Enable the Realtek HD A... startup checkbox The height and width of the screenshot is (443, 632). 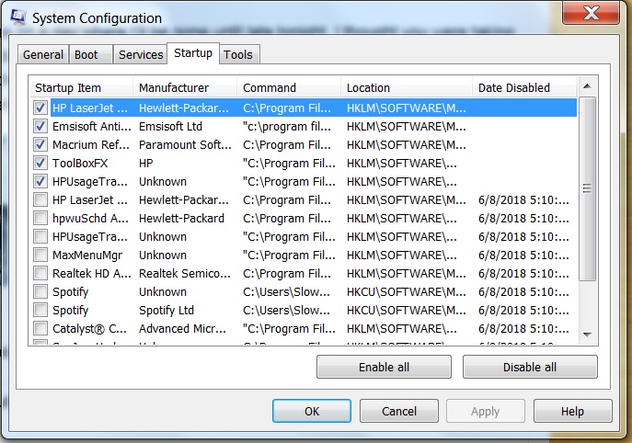click(x=40, y=274)
